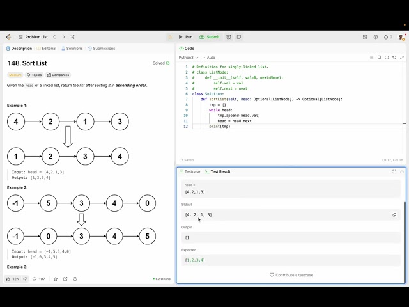Click the test result panel scrollbar
The image size is (409, 307).
pos(405,240)
